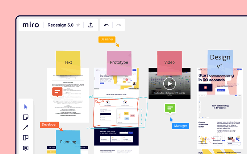Viewport: 247px width, 154px height.
Task: Click the Developer cursor label
Action: point(49,125)
